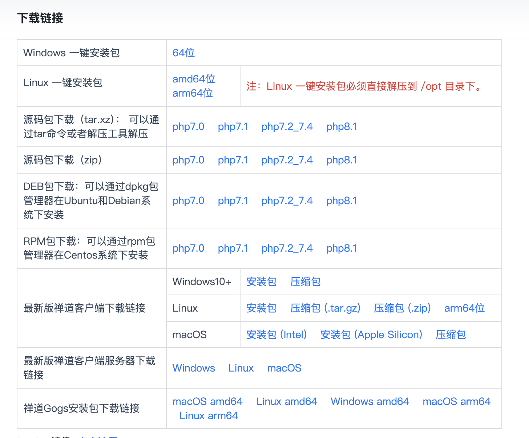Screen dimensions: 529x438
Task: Select the Linux 一键安装包 cell text
Action: tap(63, 82)
